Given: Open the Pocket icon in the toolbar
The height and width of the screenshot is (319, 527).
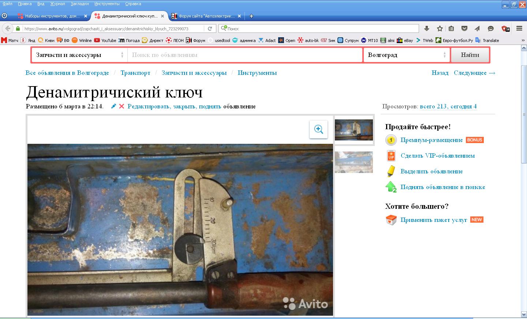Looking at the screenshot, I should tap(464, 28).
